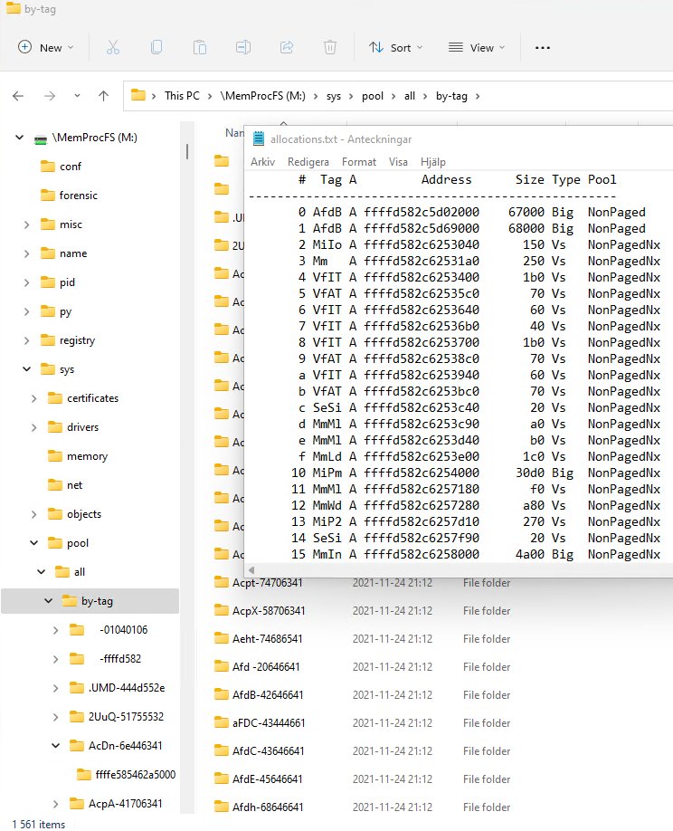The height and width of the screenshot is (831, 673).
Task: Expand the -ffffd582 tree node
Action: click(x=55, y=659)
